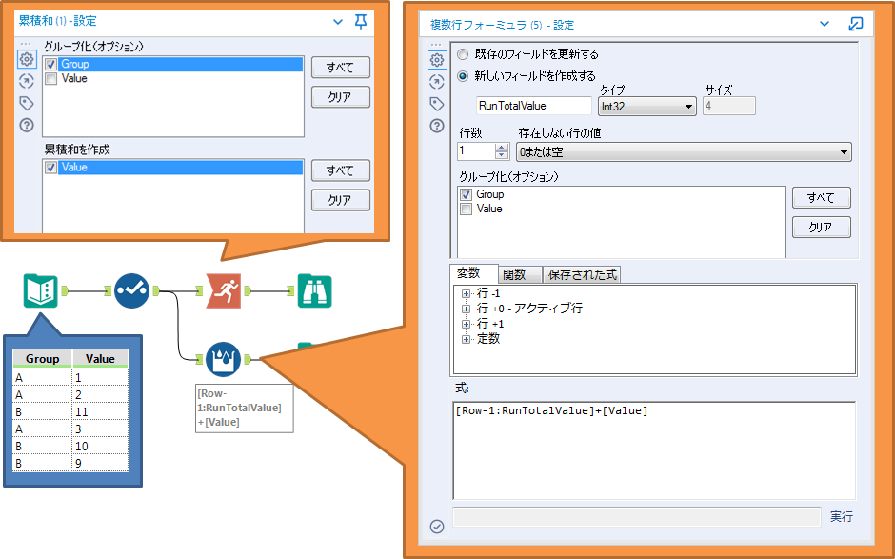This screenshot has width=895, height=559.
Task: Click gear settings icon in Multi-Row Formula panel
Action: 437,60
